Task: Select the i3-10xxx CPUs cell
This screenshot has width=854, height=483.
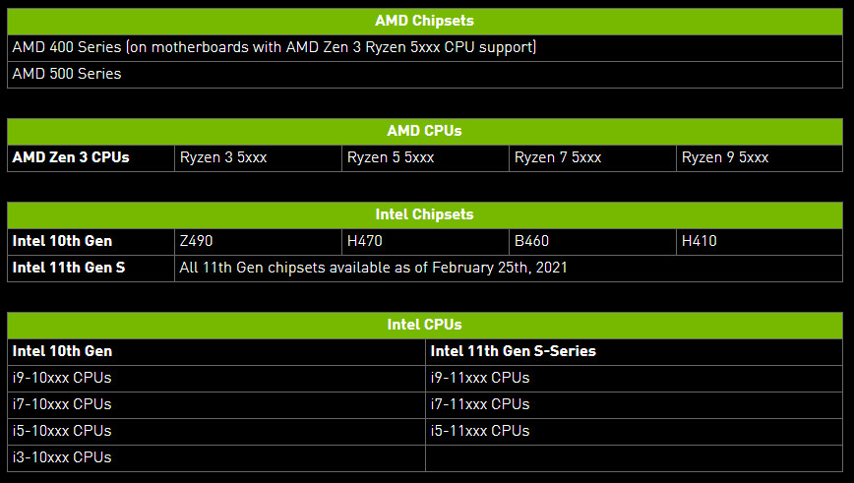Action: (62, 457)
